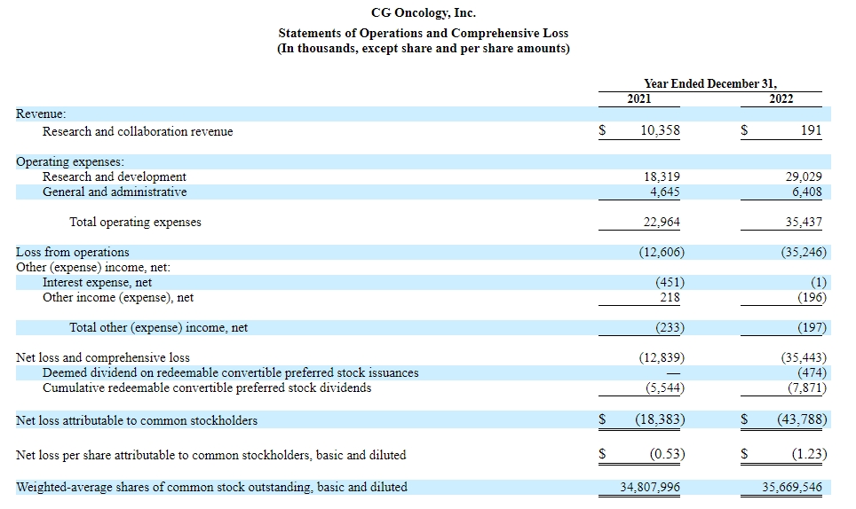
Task: Click 'Net loss and comprehensive loss' label
Action: (x=103, y=357)
